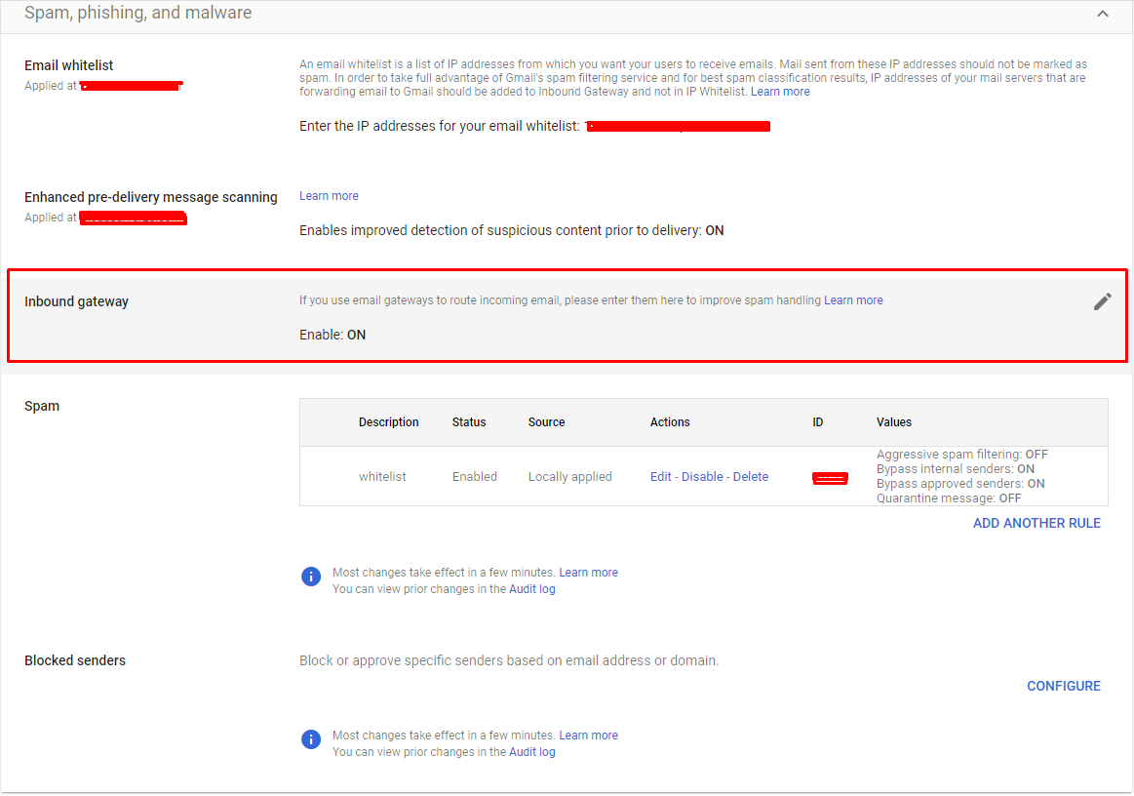Click ADD ANOTHER RULE in Spam section
The height and width of the screenshot is (796, 1134).
pyautogui.click(x=1036, y=523)
